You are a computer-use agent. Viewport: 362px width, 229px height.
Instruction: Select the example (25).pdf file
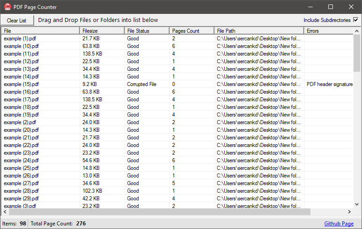pyautogui.click(x=21, y=168)
